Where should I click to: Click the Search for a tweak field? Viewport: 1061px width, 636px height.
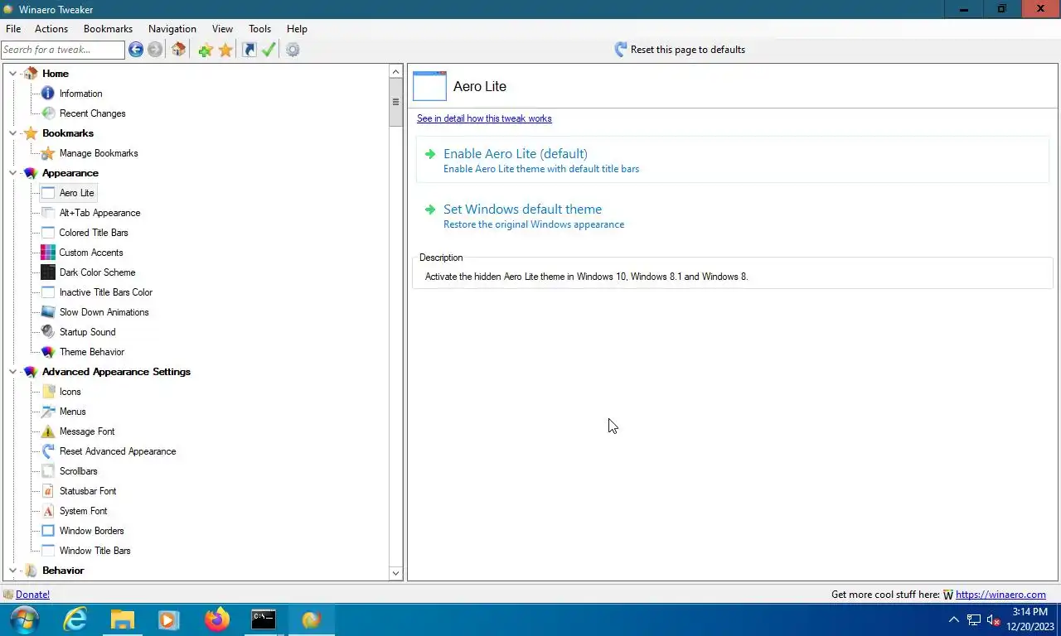click(x=63, y=50)
